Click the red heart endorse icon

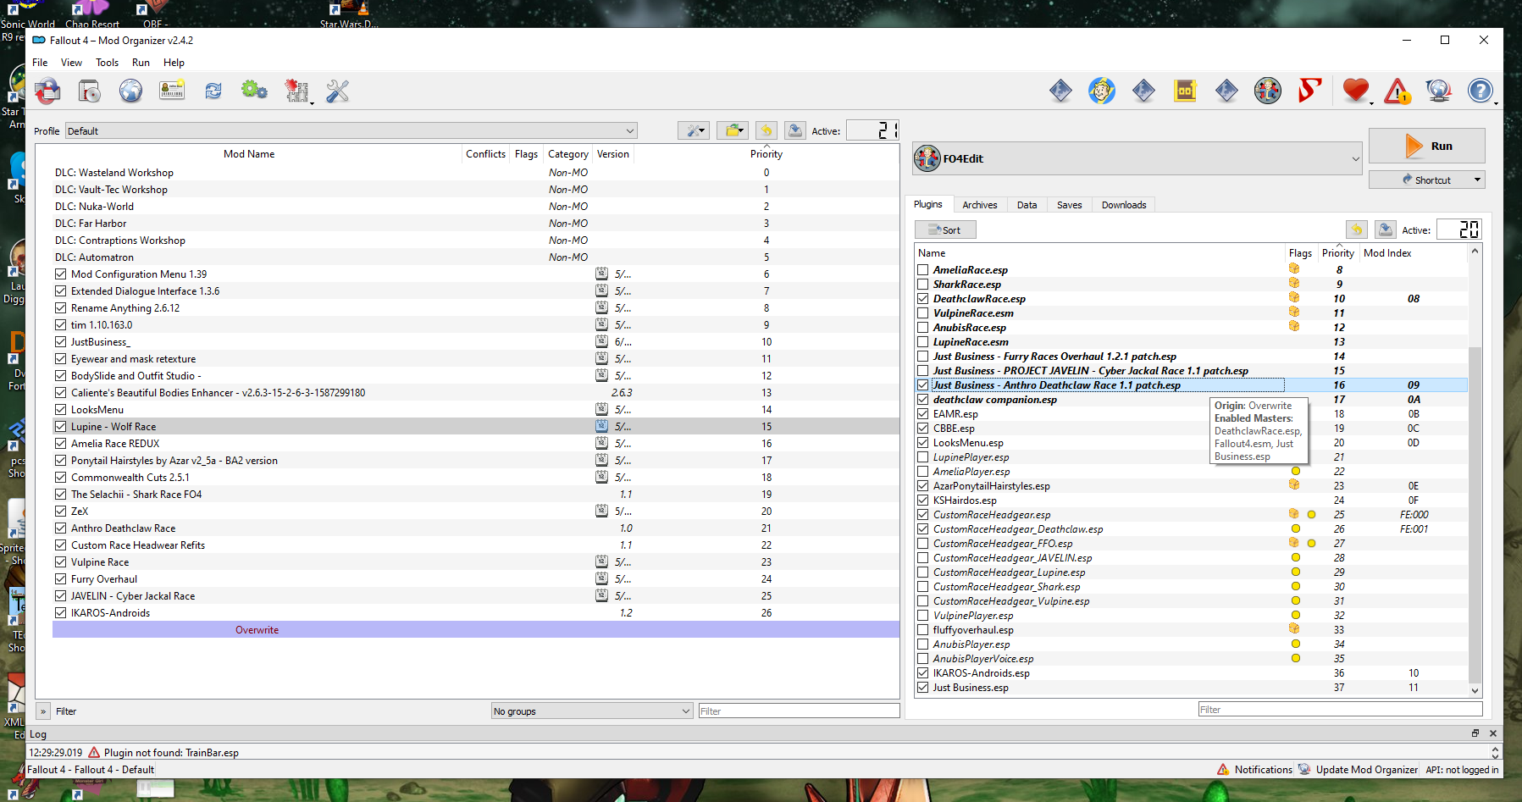[1356, 90]
